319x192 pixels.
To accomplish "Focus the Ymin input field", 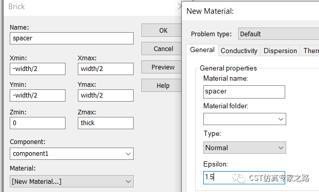I will click(38, 95).
